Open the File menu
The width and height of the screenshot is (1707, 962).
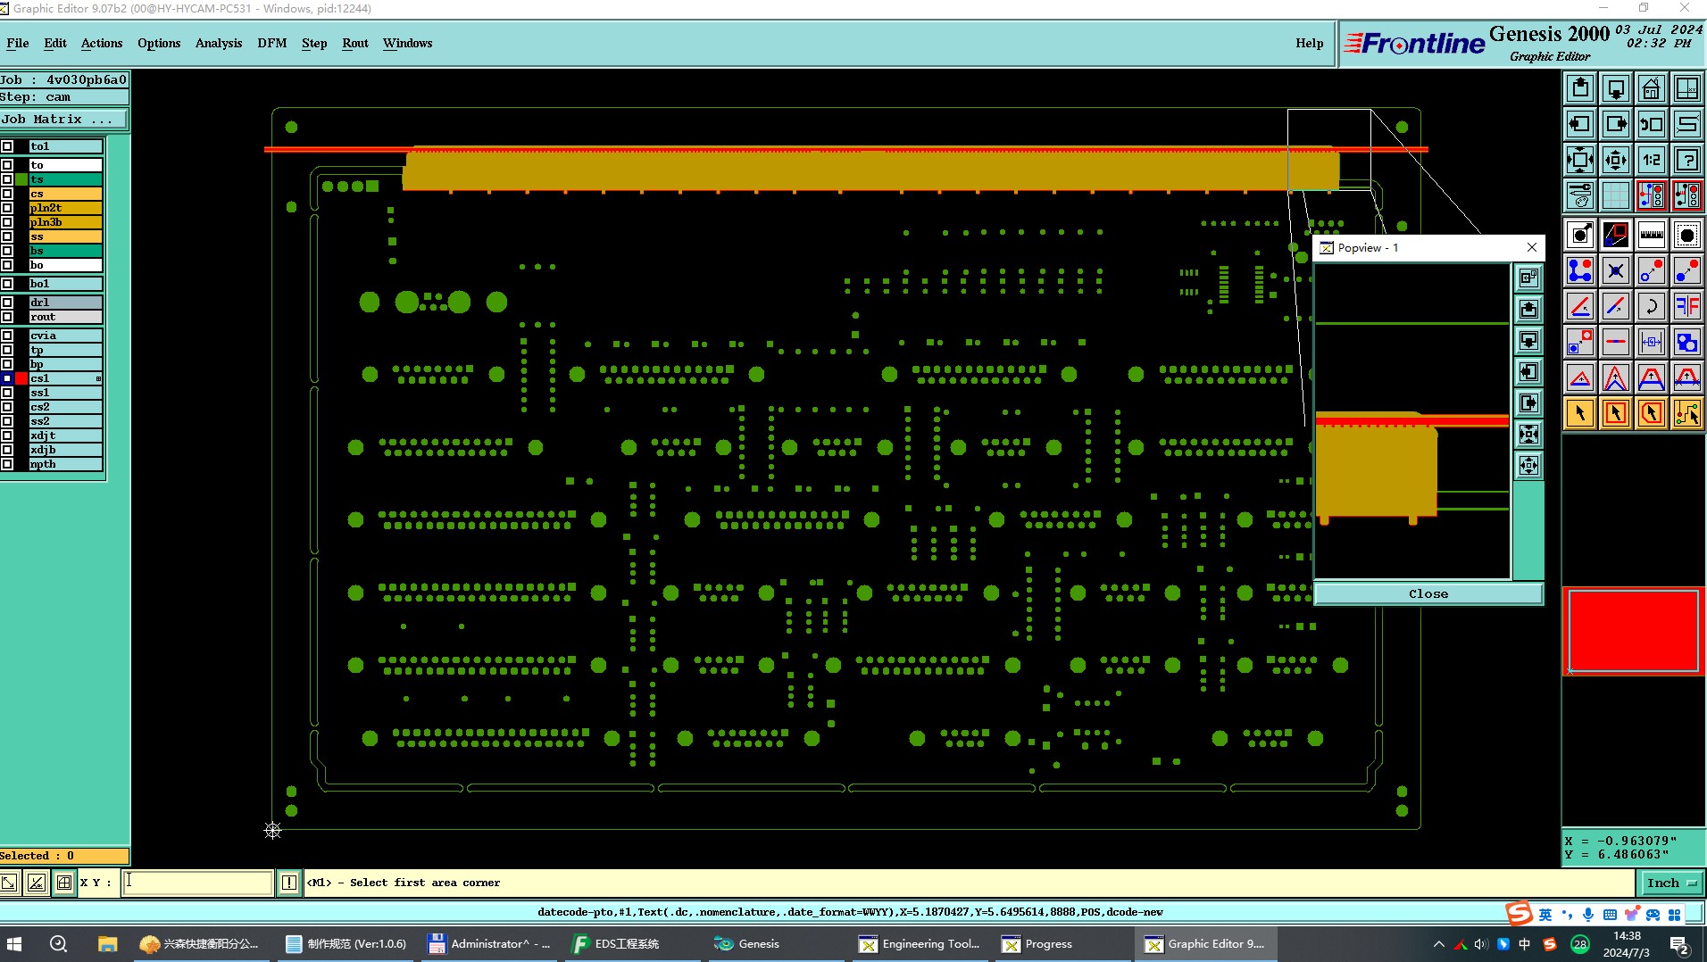[17, 43]
